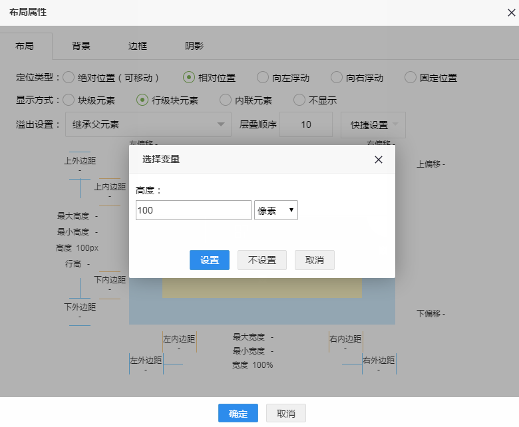Screen dimensions: 519x427
Task: Click the 宽度 100% value
Action: click(x=262, y=365)
